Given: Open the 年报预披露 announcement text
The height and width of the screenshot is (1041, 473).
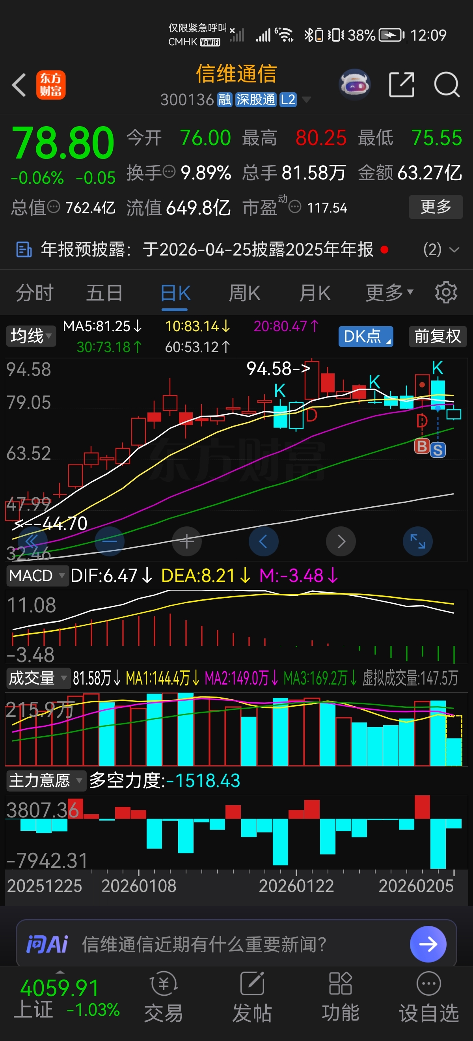Looking at the screenshot, I should pyautogui.click(x=207, y=249).
